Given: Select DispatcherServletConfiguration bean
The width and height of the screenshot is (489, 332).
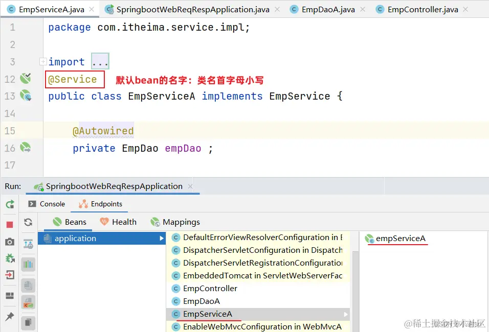Looking at the screenshot, I should [258, 250].
